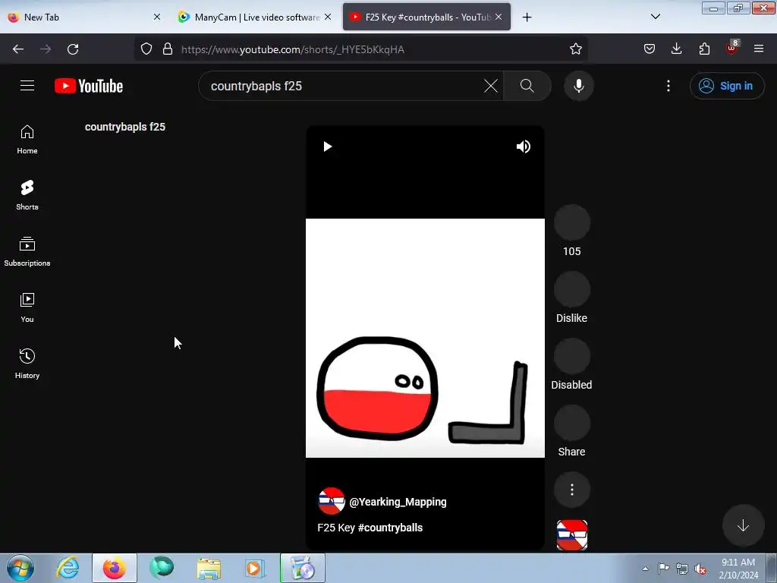The width and height of the screenshot is (777, 583).
Task: Go back in Firefox
Action: coord(18,49)
